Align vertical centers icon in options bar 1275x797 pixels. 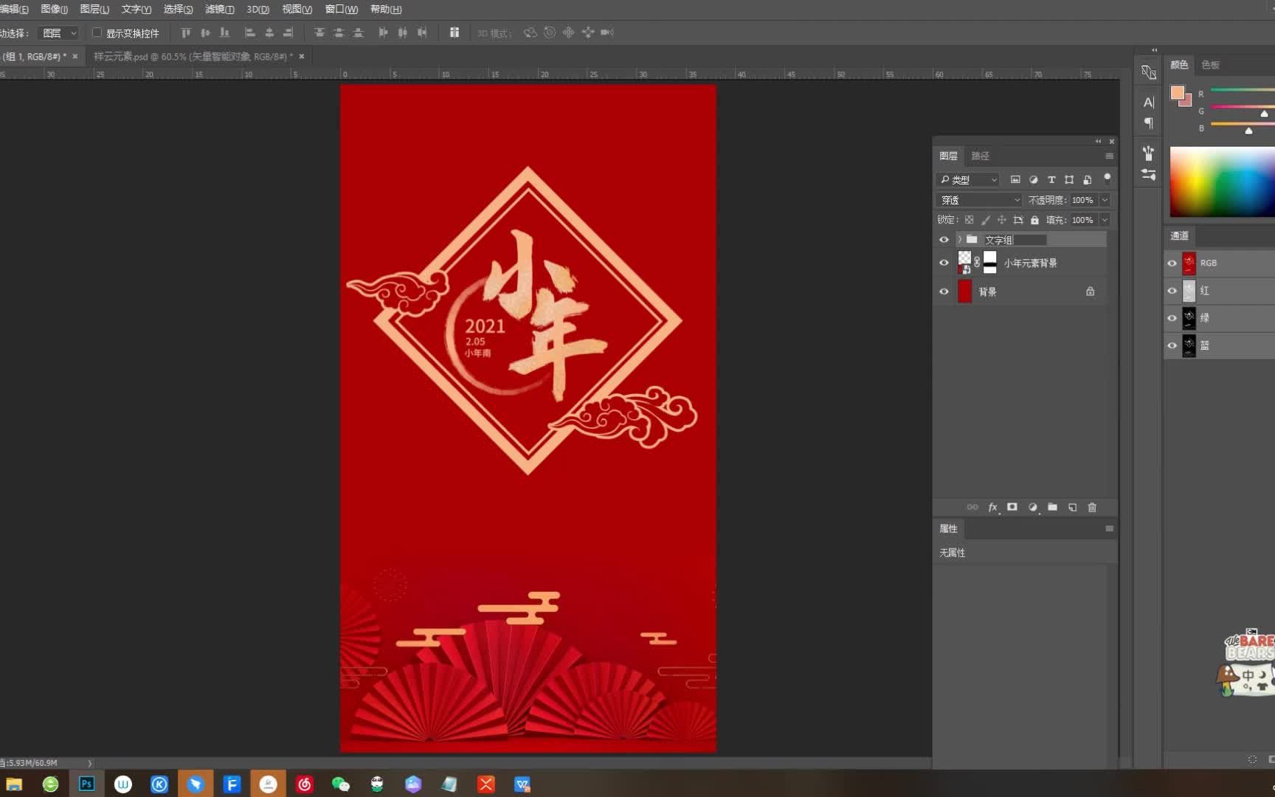[x=205, y=32]
